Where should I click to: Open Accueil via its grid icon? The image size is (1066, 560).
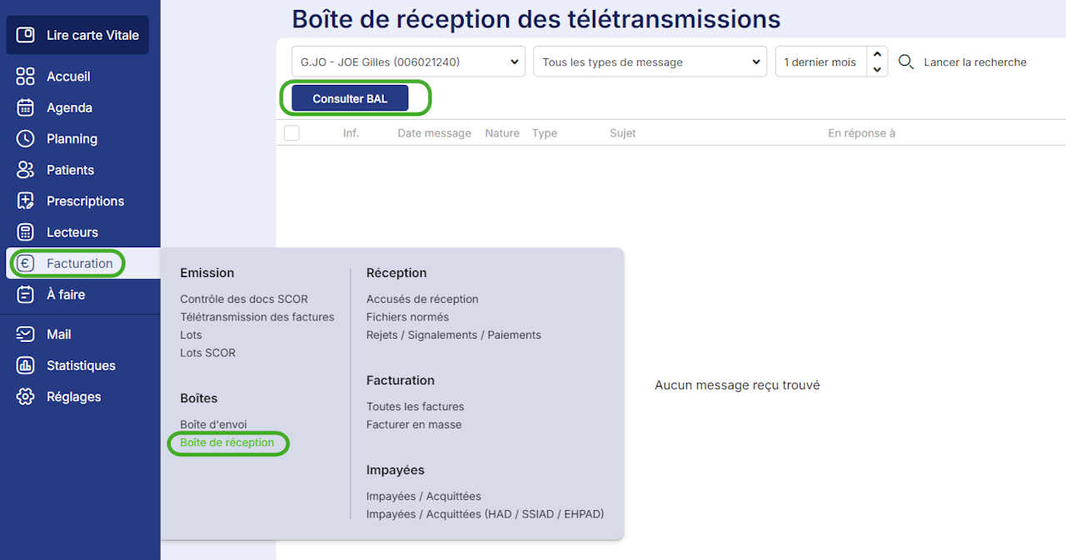point(26,77)
